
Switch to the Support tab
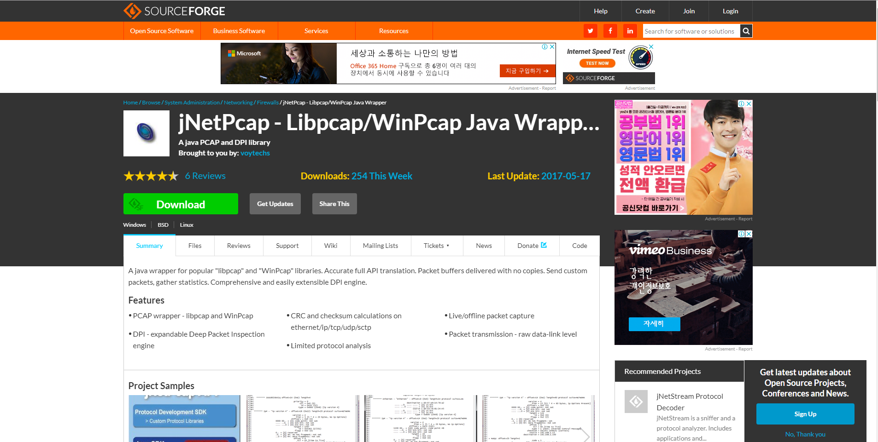(x=287, y=246)
